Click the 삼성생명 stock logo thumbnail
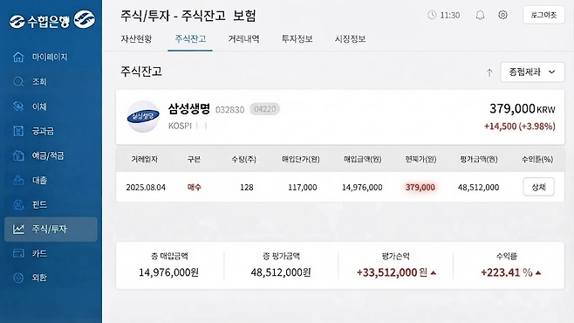 [143, 116]
